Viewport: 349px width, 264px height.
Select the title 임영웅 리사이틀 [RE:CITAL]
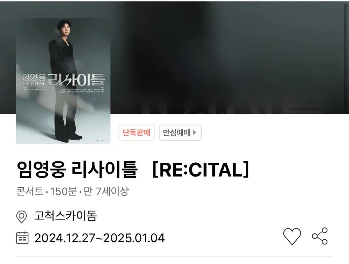133,170
